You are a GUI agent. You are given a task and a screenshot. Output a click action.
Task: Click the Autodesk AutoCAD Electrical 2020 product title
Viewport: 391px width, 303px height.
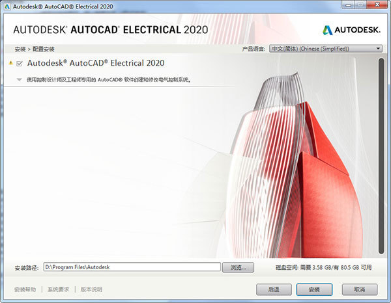tap(96, 63)
